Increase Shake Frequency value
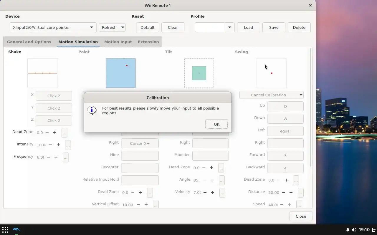The width and height of the screenshot is (377, 235). [56, 157]
